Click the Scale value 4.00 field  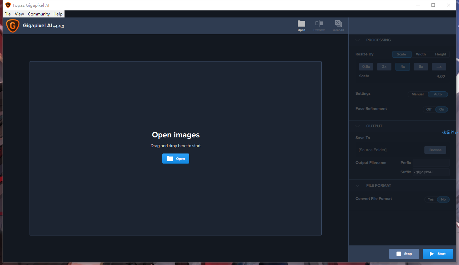pyautogui.click(x=441, y=76)
